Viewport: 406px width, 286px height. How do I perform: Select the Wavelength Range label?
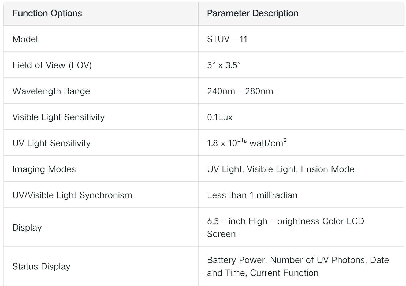click(x=51, y=91)
